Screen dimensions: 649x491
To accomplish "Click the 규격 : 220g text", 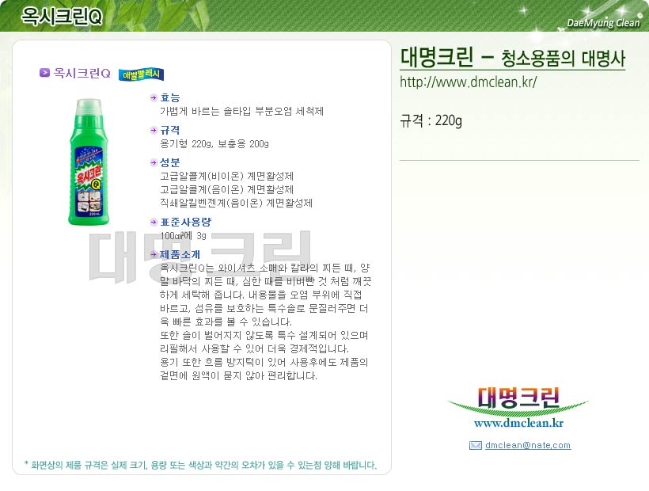I will coord(431,120).
